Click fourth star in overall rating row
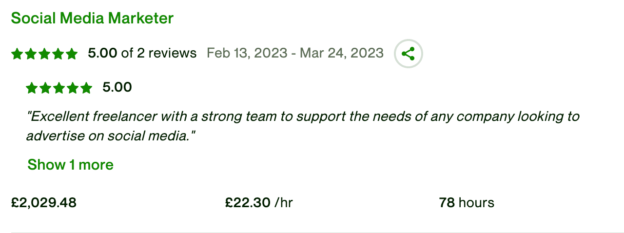The image size is (624, 233). (x=58, y=54)
